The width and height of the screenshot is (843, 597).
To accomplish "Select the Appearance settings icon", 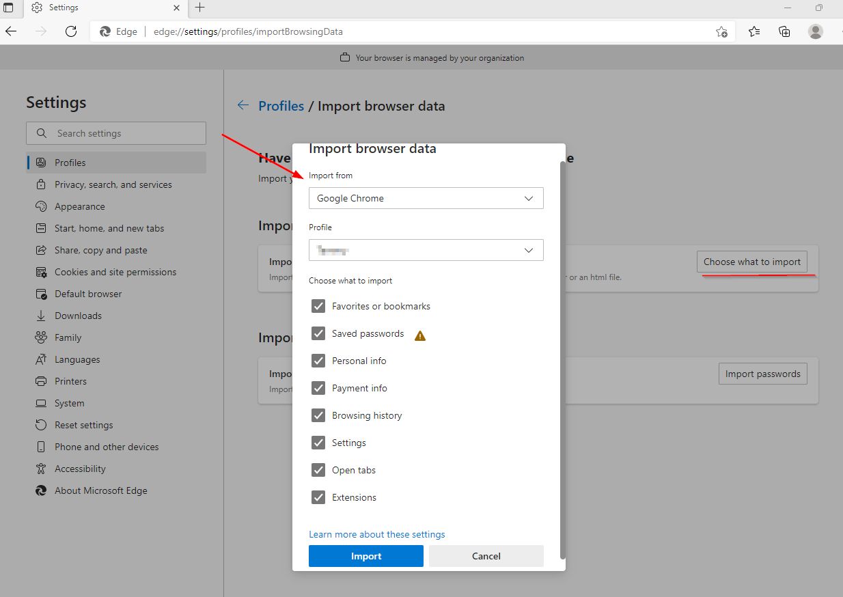I will click(x=40, y=206).
